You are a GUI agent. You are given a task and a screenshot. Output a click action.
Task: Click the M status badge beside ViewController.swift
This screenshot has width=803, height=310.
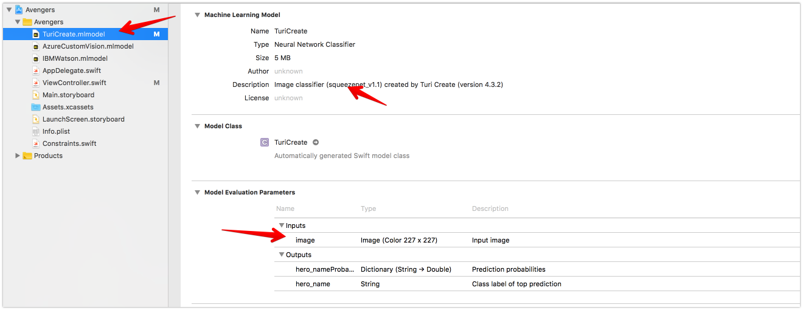tap(156, 83)
